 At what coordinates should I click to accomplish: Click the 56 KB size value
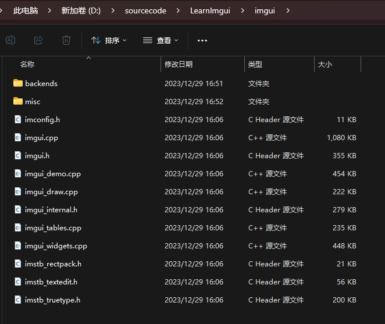pos(347,282)
